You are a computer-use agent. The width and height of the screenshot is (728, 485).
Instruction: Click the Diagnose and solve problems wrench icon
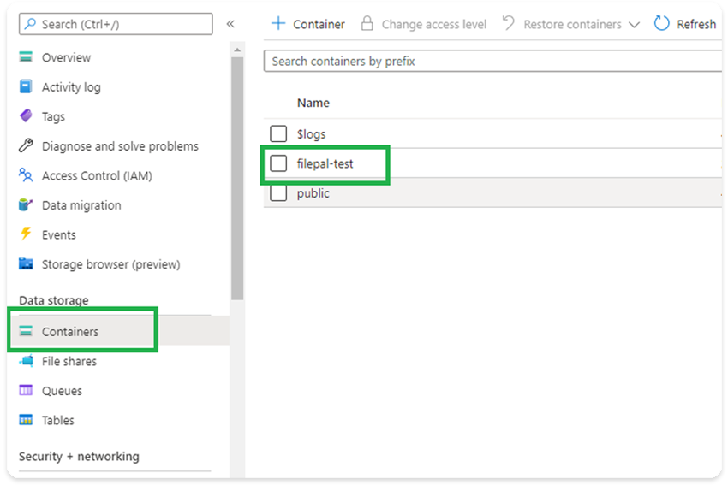click(x=26, y=146)
